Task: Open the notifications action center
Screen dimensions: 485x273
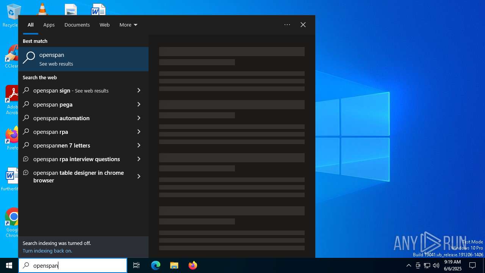Action: point(472,265)
